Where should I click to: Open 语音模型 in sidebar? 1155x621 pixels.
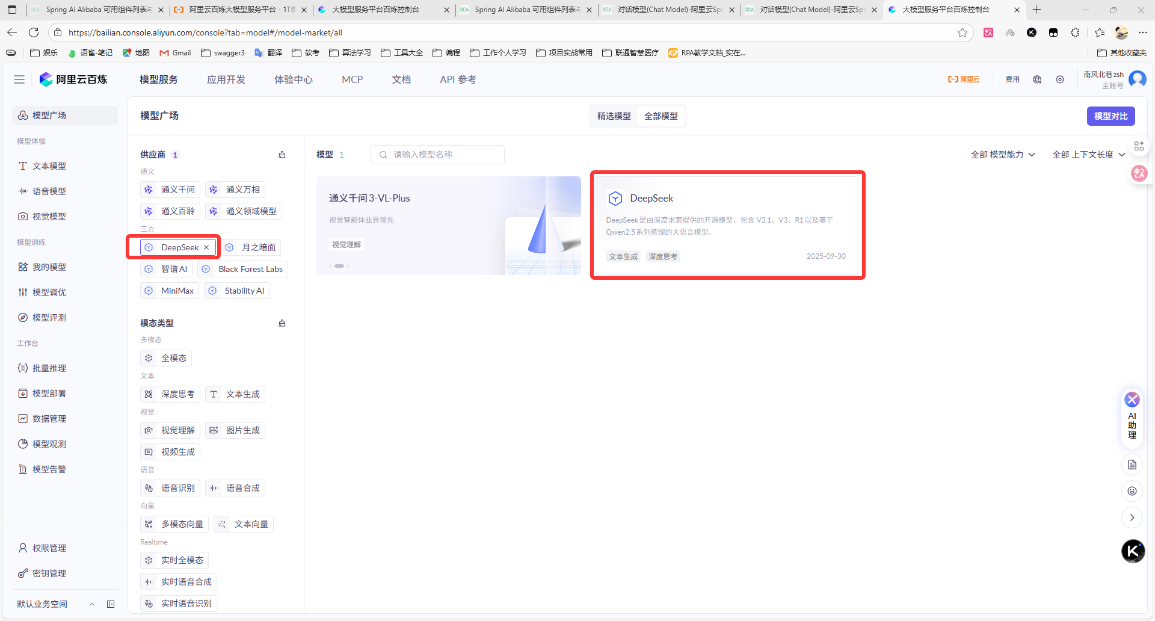point(65,191)
